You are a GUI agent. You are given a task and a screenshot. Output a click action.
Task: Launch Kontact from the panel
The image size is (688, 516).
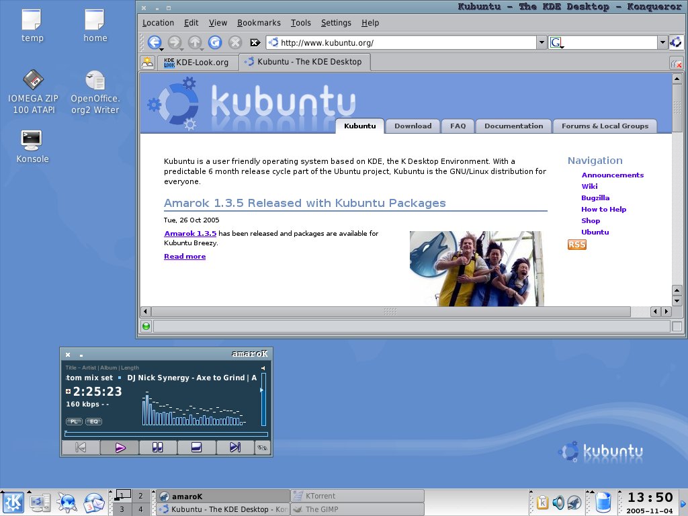tap(94, 503)
